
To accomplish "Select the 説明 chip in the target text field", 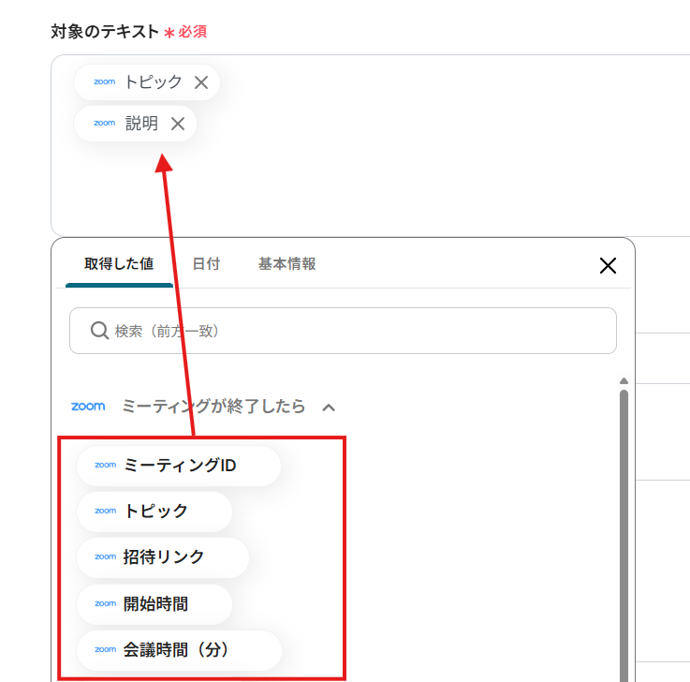I will tap(135, 124).
